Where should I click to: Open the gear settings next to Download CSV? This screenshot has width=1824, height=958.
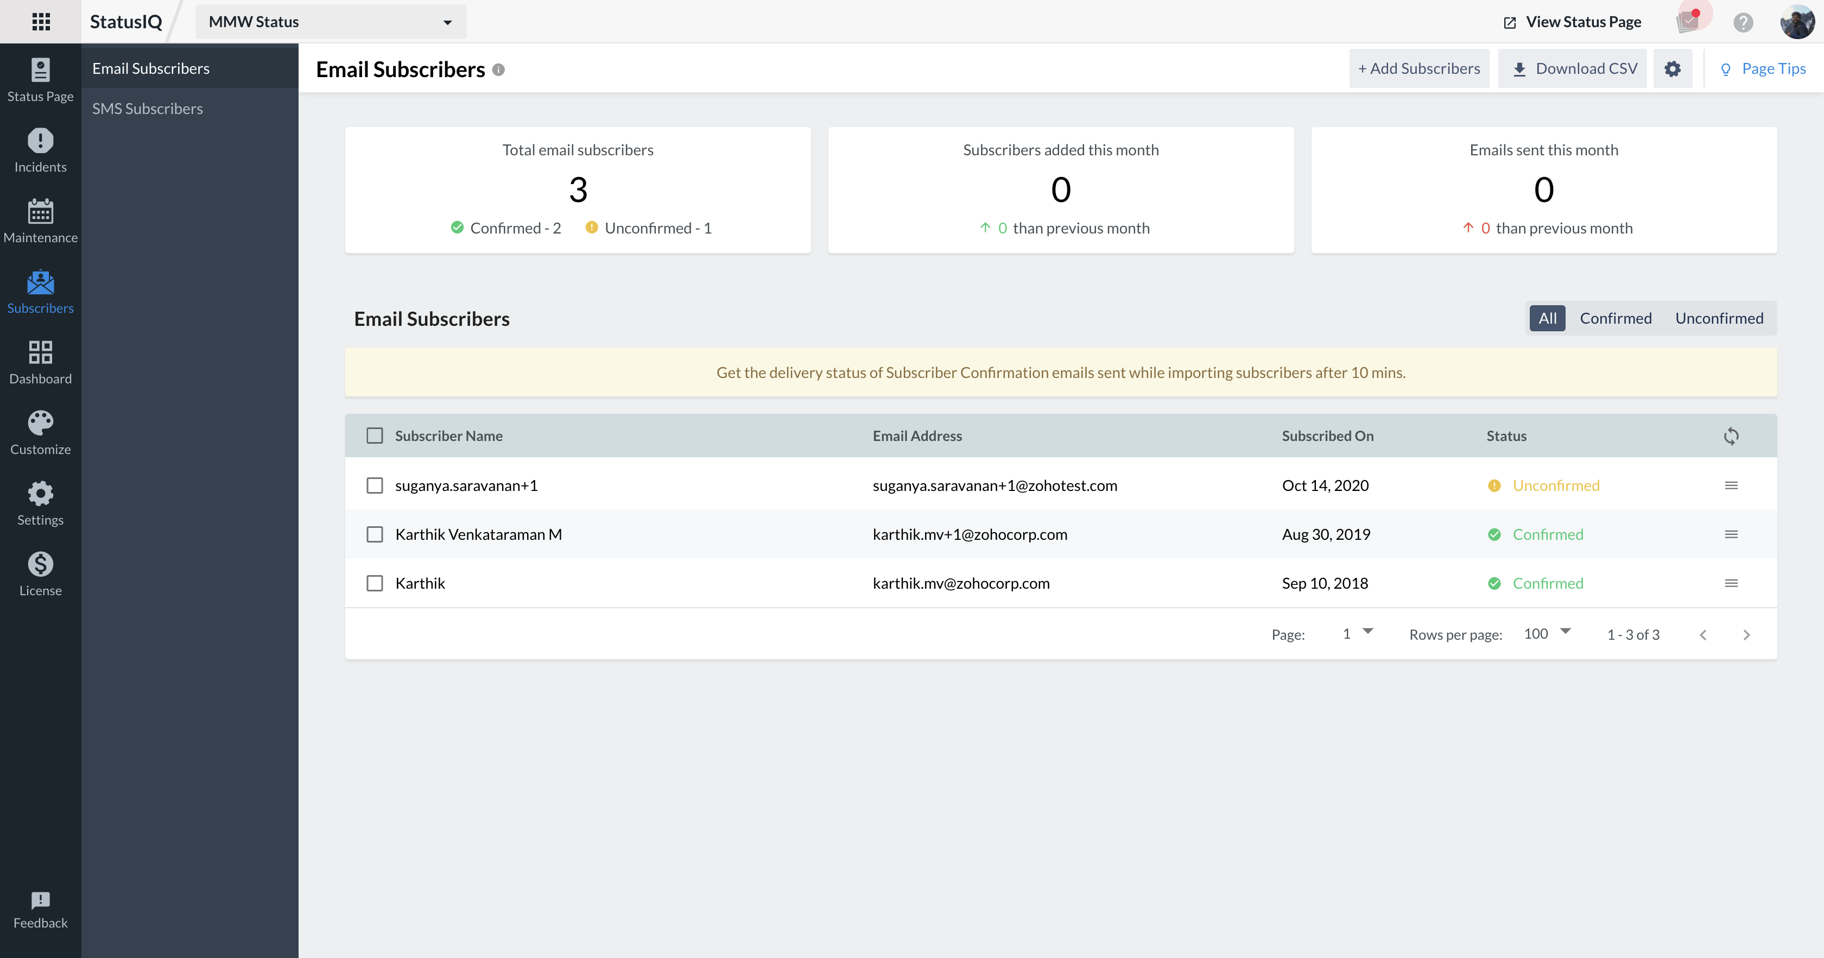1672,69
